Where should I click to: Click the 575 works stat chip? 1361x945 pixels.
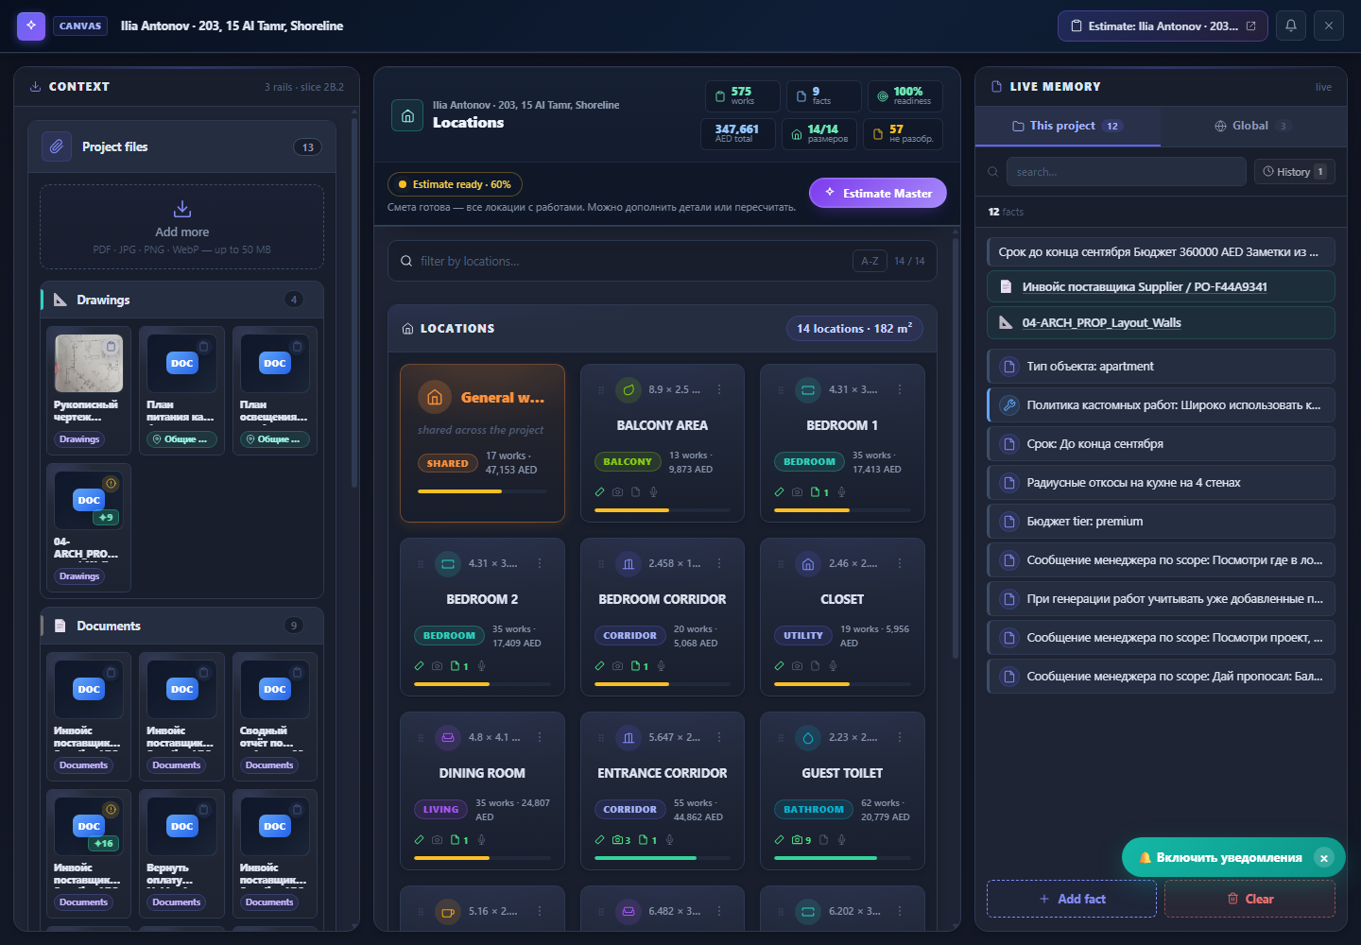pos(742,95)
